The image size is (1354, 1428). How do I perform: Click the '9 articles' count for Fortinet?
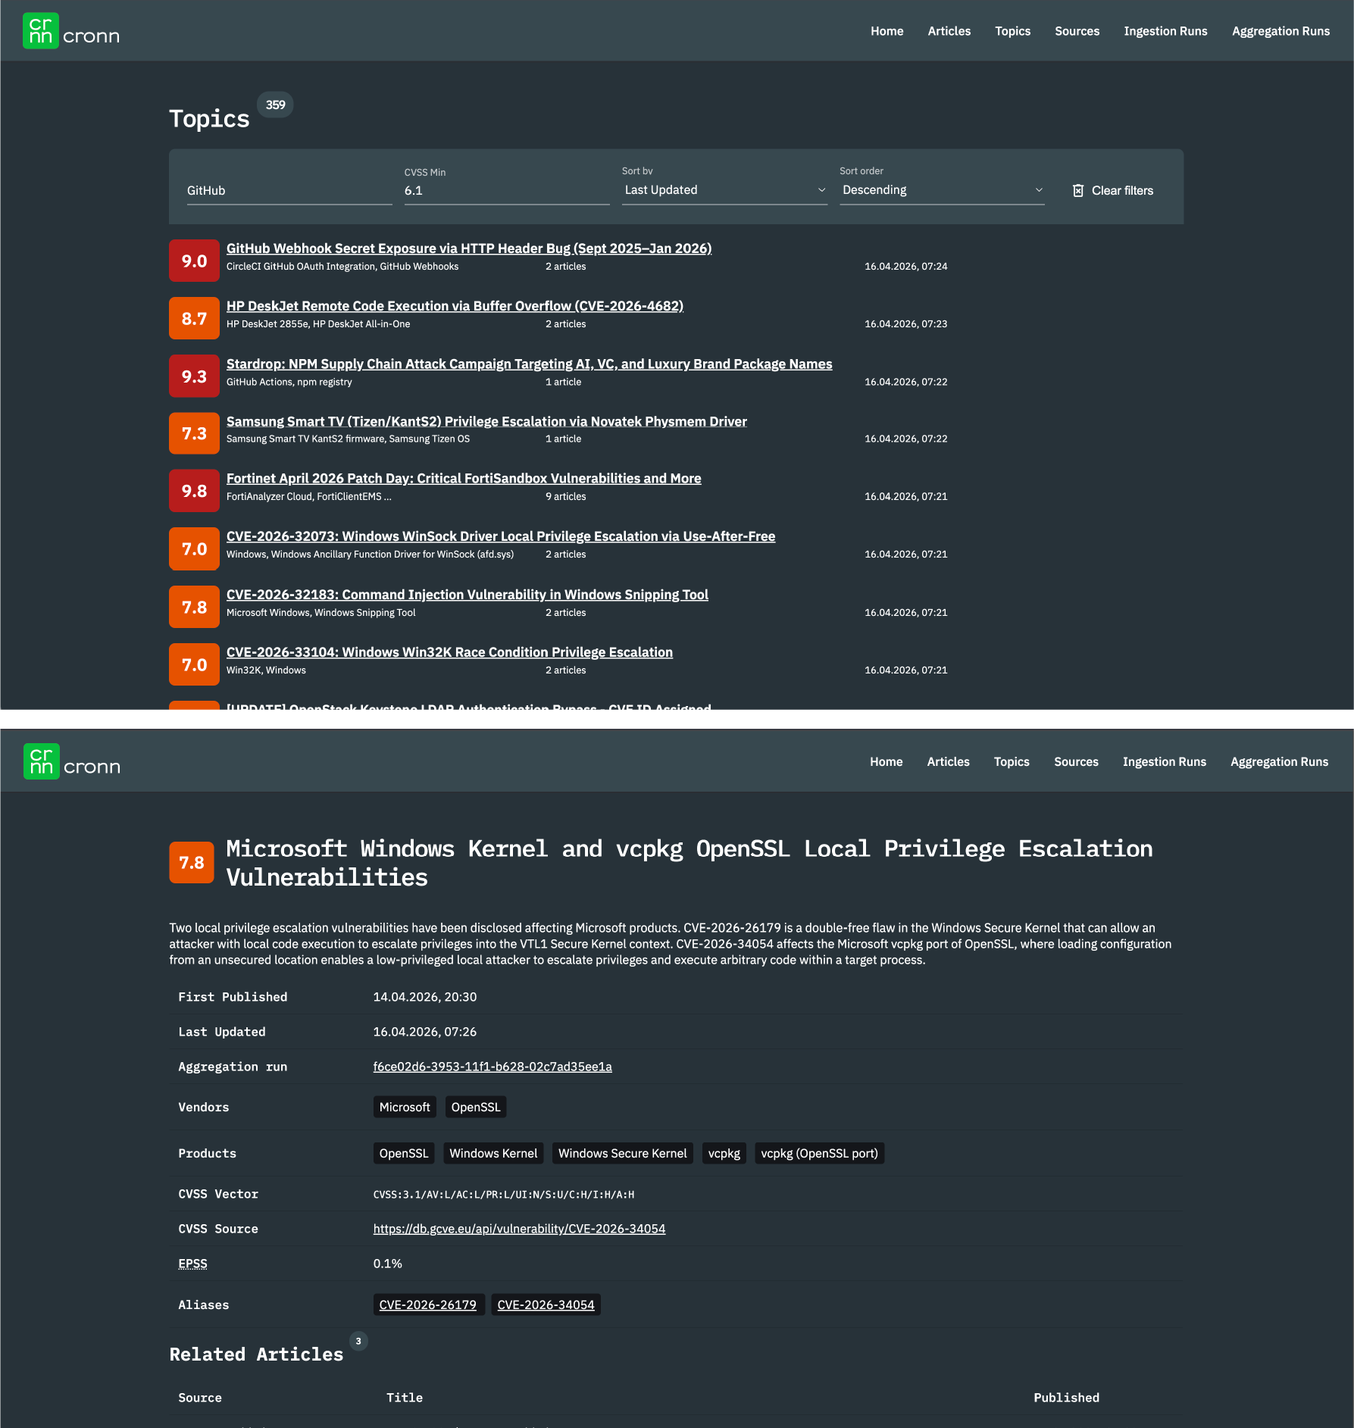pyautogui.click(x=566, y=496)
